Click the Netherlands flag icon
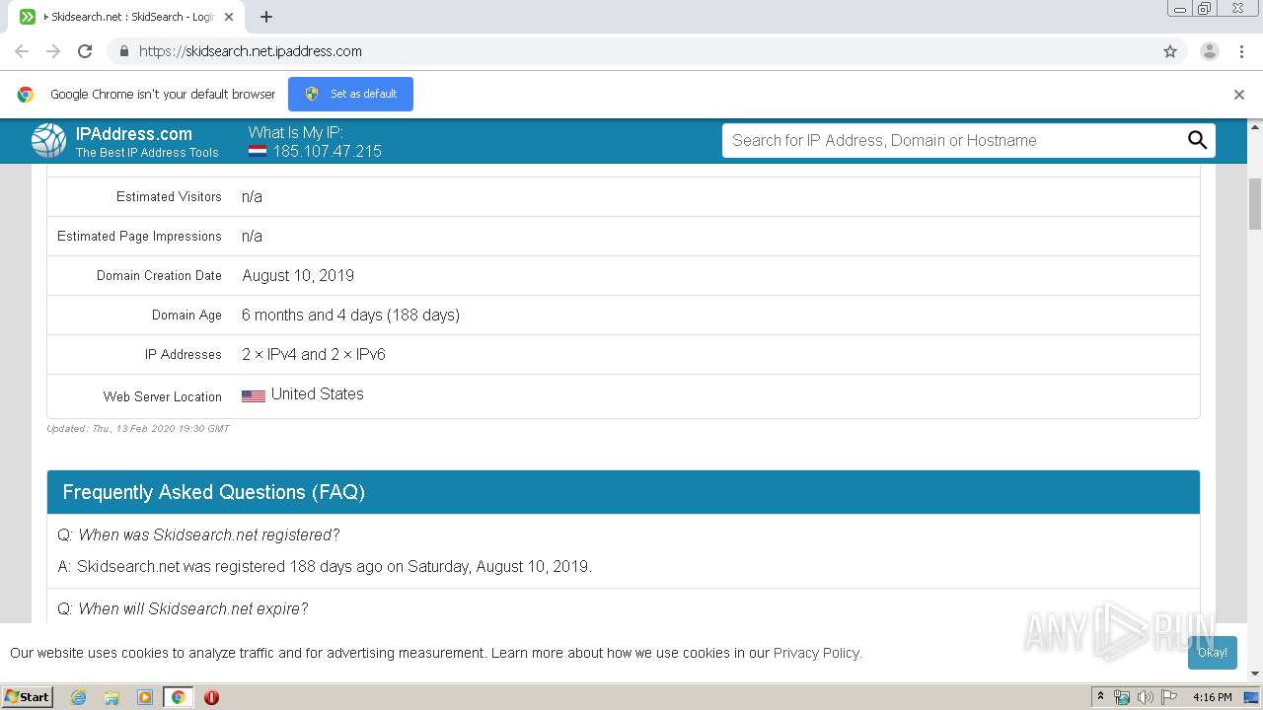The width and height of the screenshot is (1263, 710). click(x=258, y=152)
